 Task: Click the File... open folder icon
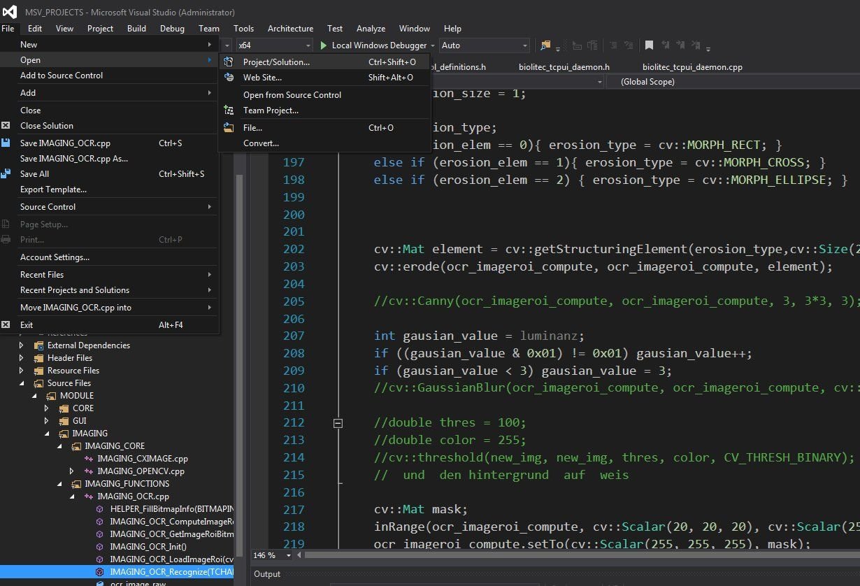[229, 128]
